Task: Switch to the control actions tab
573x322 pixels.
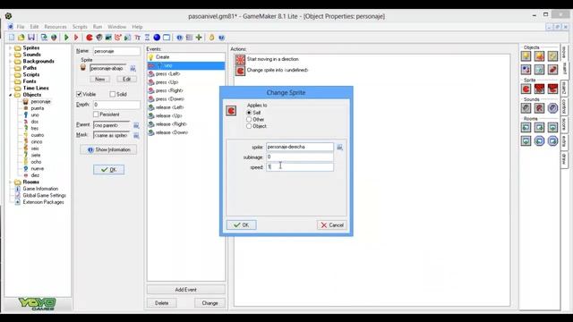Action: coord(564,106)
